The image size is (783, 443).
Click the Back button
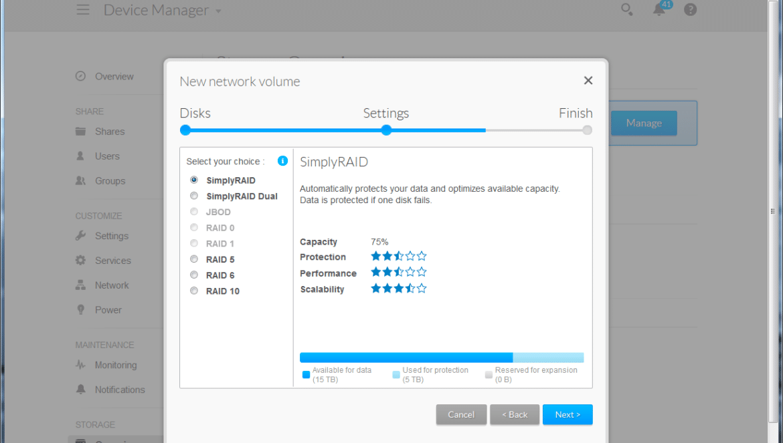(515, 414)
